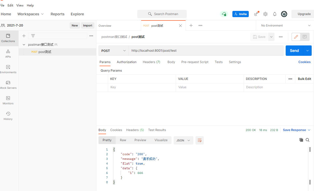
Task: Open the Monitors sidebar panel
Action: tap(8, 100)
